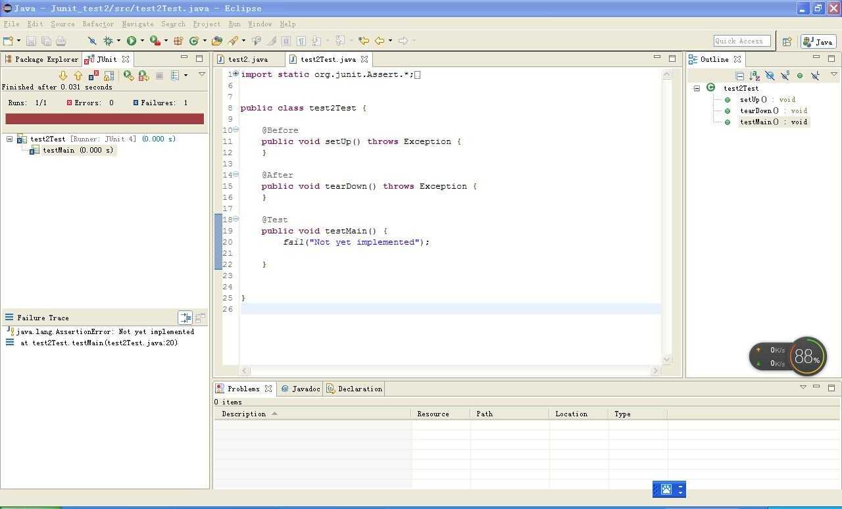The image size is (842, 509).
Task: Open the Refactor menu
Action: click(x=98, y=24)
